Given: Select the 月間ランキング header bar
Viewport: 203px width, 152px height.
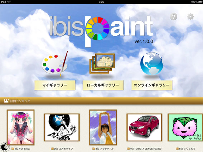Looking at the screenshot, I should point(102,101).
